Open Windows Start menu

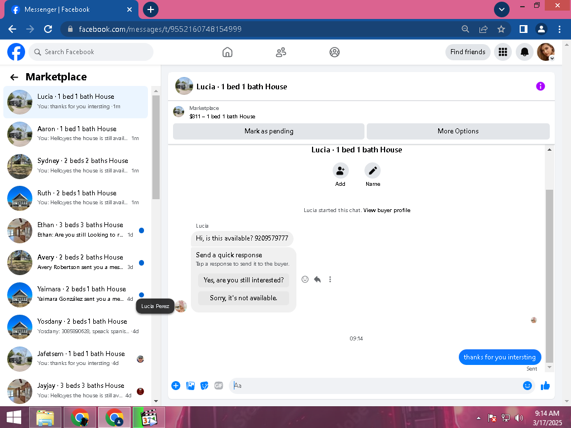(x=14, y=417)
